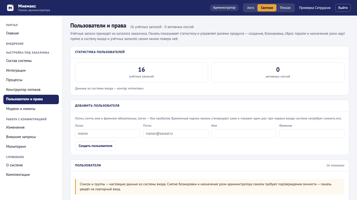Click the yellow notice about Список и группы
Viewport: 357px width, 200px height.
point(210,187)
